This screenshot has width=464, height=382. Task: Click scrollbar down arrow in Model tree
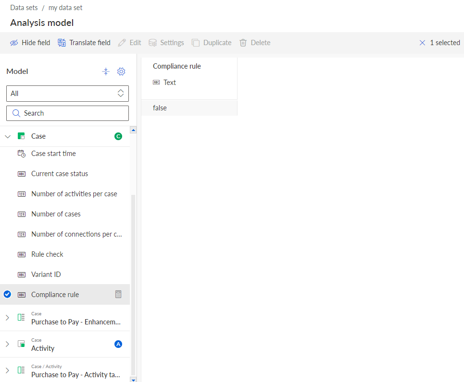pos(133,380)
